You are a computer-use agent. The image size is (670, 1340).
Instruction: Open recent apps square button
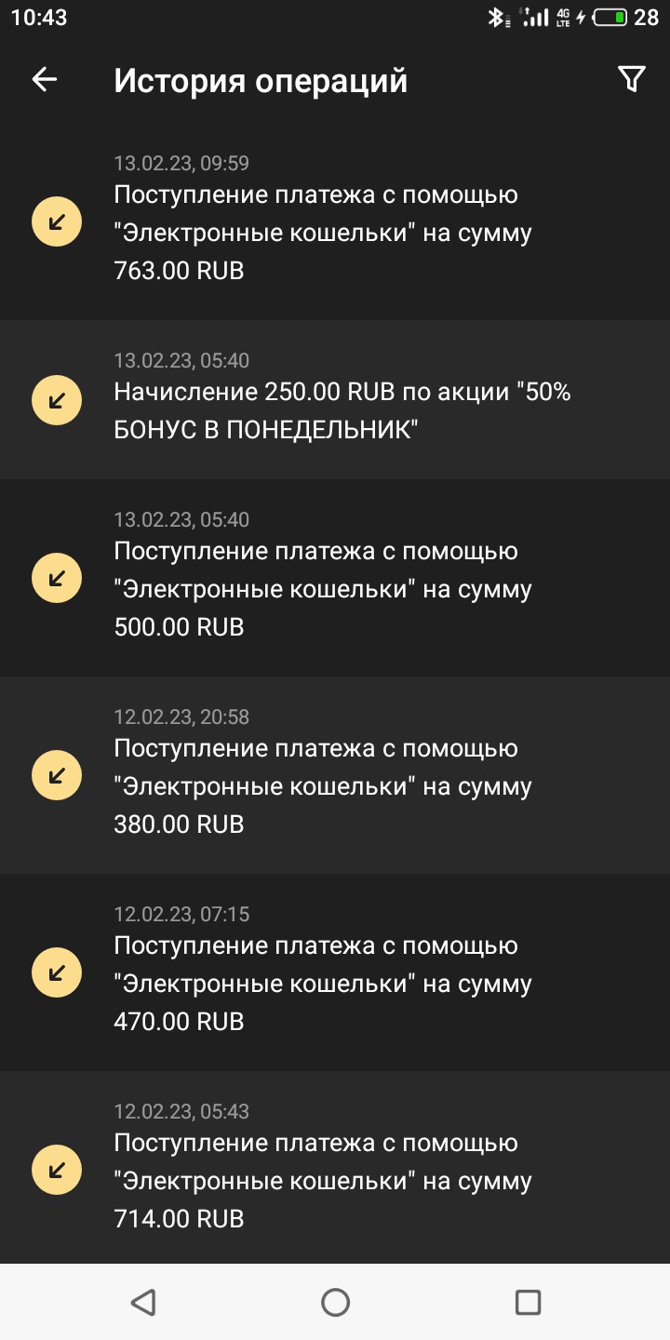pos(528,1302)
